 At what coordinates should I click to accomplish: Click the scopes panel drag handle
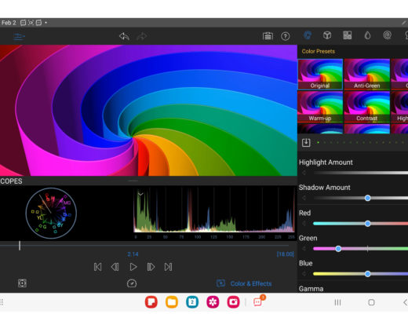[x=133, y=181]
